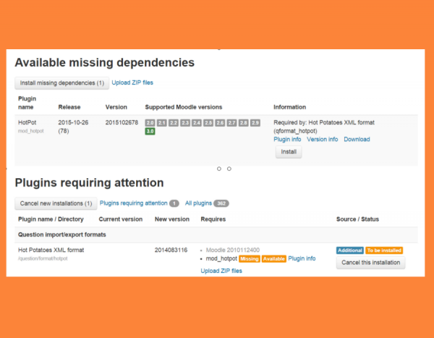Open Upload ZIP files beside Install missing dependencies
The image size is (434, 338).
click(x=132, y=83)
